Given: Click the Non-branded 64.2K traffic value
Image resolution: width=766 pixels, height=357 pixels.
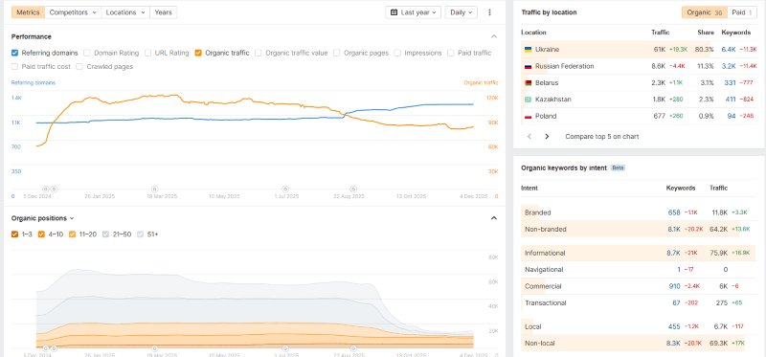Looking at the screenshot, I should pos(719,229).
